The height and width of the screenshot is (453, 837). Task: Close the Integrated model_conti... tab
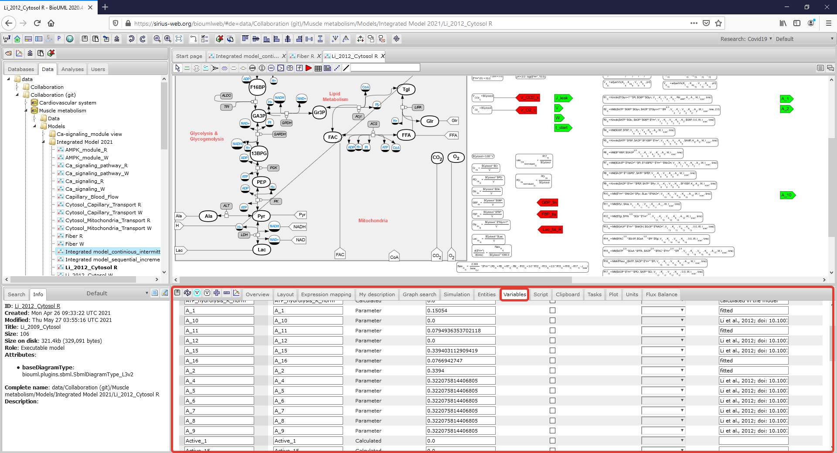pos(284,56)
